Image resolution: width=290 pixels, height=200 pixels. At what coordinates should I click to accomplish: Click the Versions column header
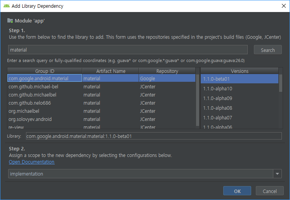point(240,71)
